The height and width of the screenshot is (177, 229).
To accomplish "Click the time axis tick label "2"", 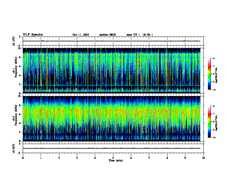I will click(x=59, y=158).
